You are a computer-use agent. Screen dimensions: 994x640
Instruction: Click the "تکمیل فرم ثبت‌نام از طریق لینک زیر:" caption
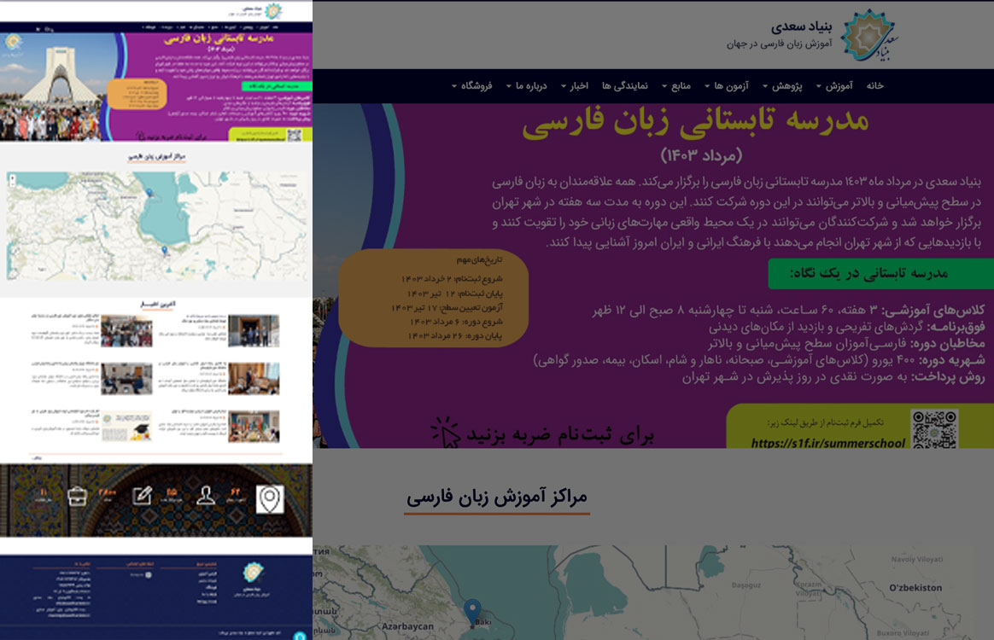pyautogui.click(x=825, y=422)
